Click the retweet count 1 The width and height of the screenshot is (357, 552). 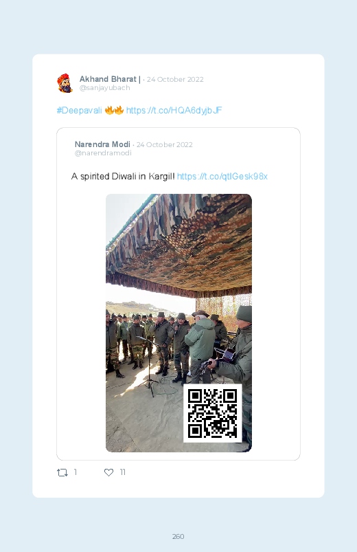[x=76, y=472]
